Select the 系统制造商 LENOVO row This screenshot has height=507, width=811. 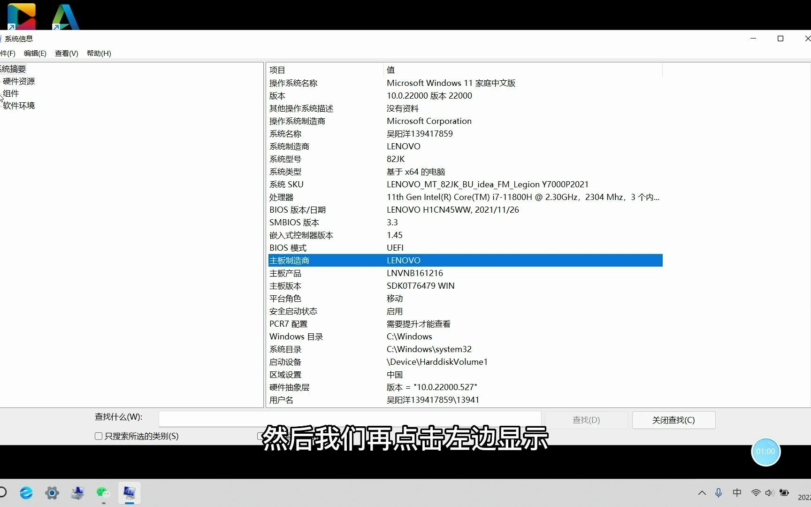coord(465,146)
